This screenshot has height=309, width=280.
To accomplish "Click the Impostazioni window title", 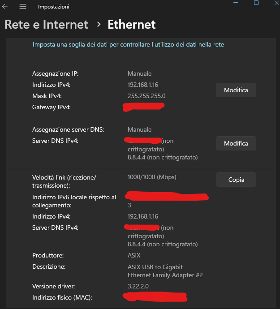I will point(53,7).
